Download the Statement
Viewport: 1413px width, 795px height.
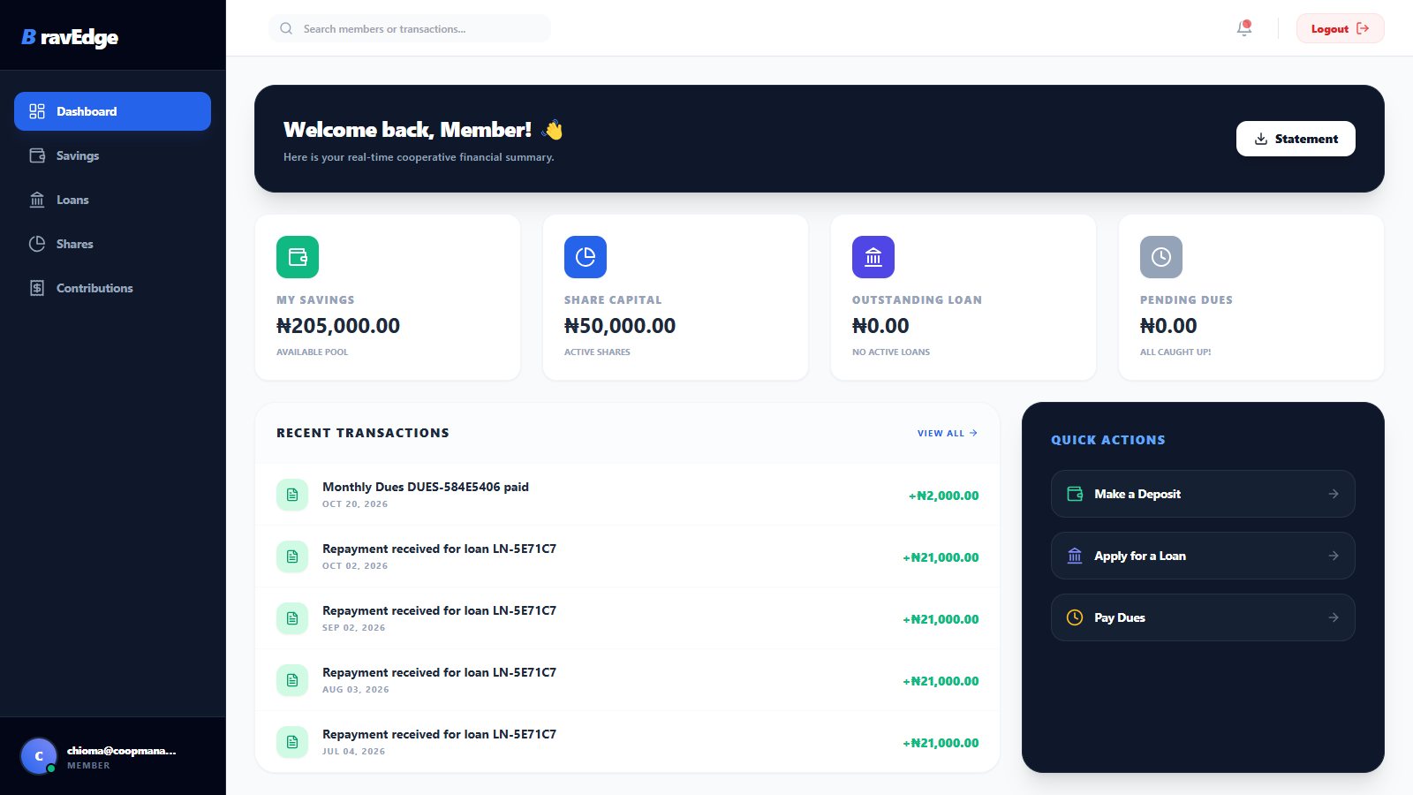pyautogui.click(x=1296, y=139)
